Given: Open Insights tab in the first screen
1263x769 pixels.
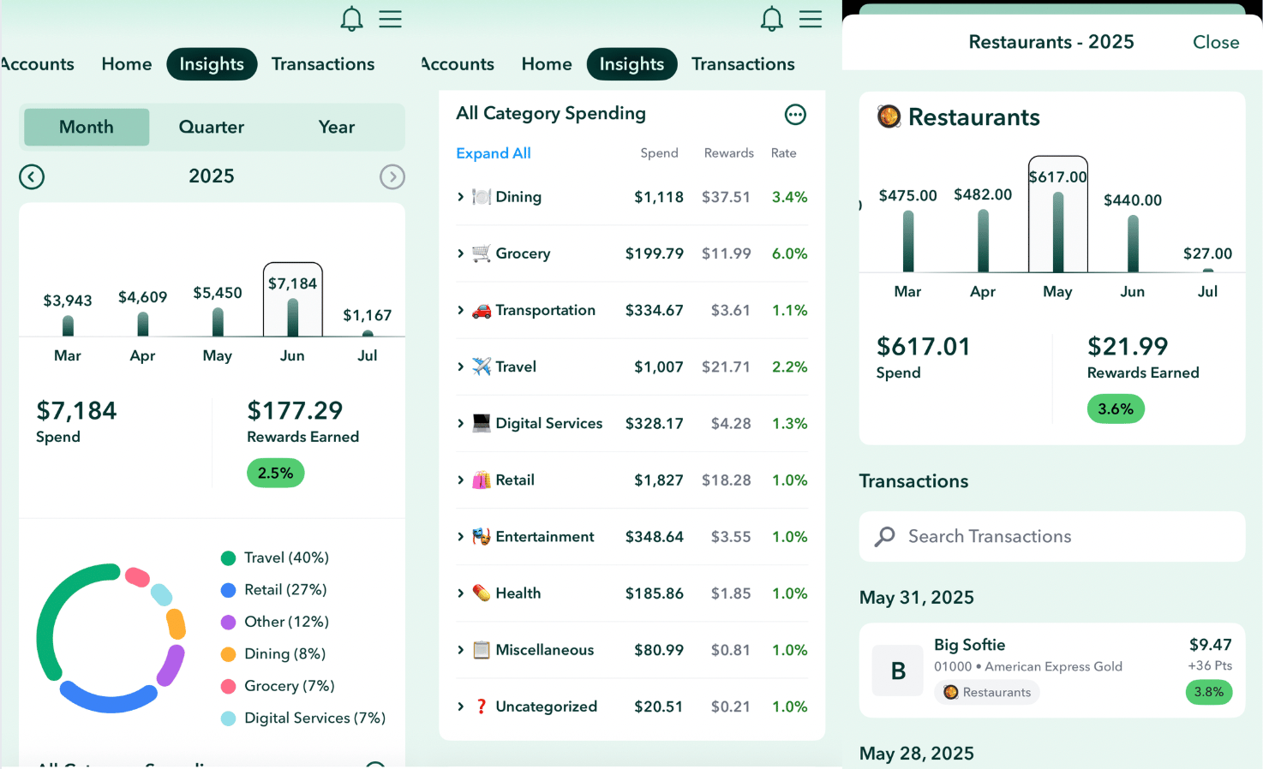Looking at the screenshot, I should point(212,64).
